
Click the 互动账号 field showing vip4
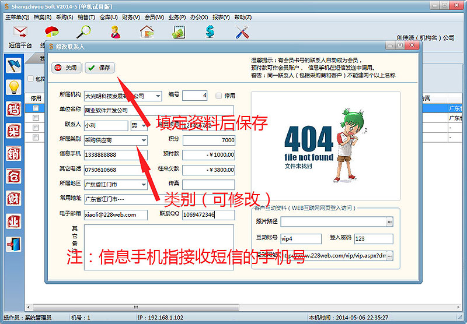pos(301,239)
